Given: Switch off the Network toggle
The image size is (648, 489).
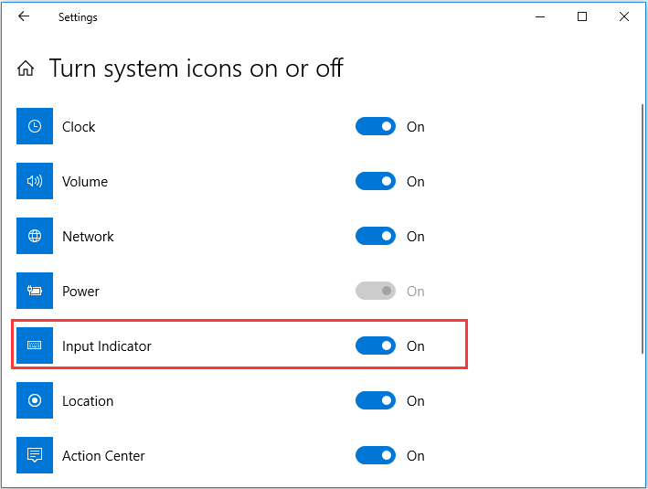Looking at the screenshot, I should tap(376, 236).
